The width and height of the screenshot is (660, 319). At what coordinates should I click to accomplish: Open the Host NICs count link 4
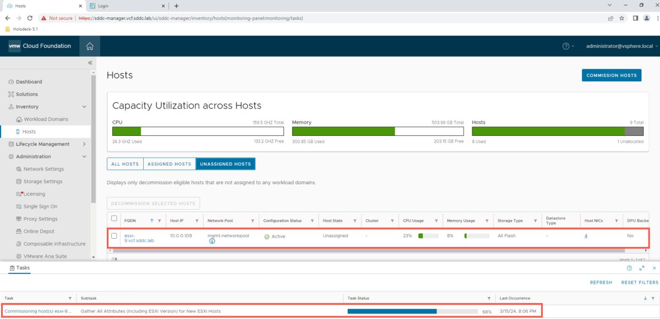click(586, 235)
